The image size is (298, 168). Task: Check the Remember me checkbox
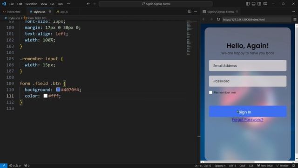210,92
